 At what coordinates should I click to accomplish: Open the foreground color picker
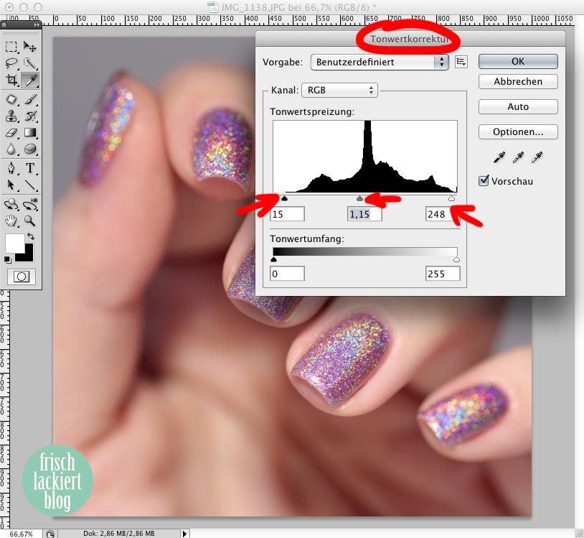tap(14, 244)
